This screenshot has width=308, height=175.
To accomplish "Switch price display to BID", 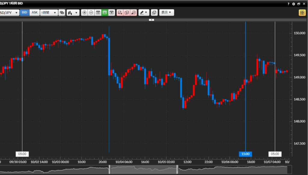I will tap(24, 13).
